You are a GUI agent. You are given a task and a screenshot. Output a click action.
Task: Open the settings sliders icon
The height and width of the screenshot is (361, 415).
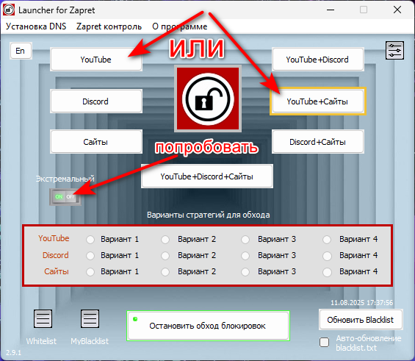pyautogui.click(x=394, y=50)
